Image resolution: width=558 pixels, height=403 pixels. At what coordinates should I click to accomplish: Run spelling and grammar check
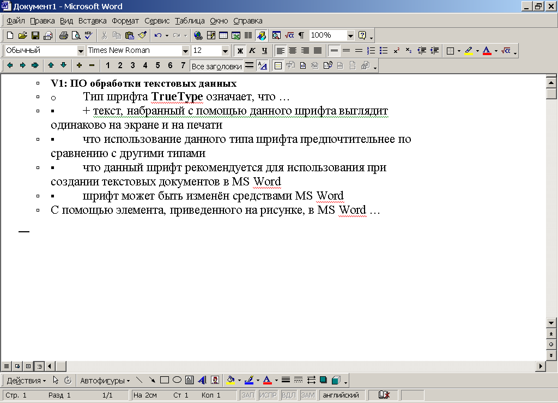click(88, 35)
